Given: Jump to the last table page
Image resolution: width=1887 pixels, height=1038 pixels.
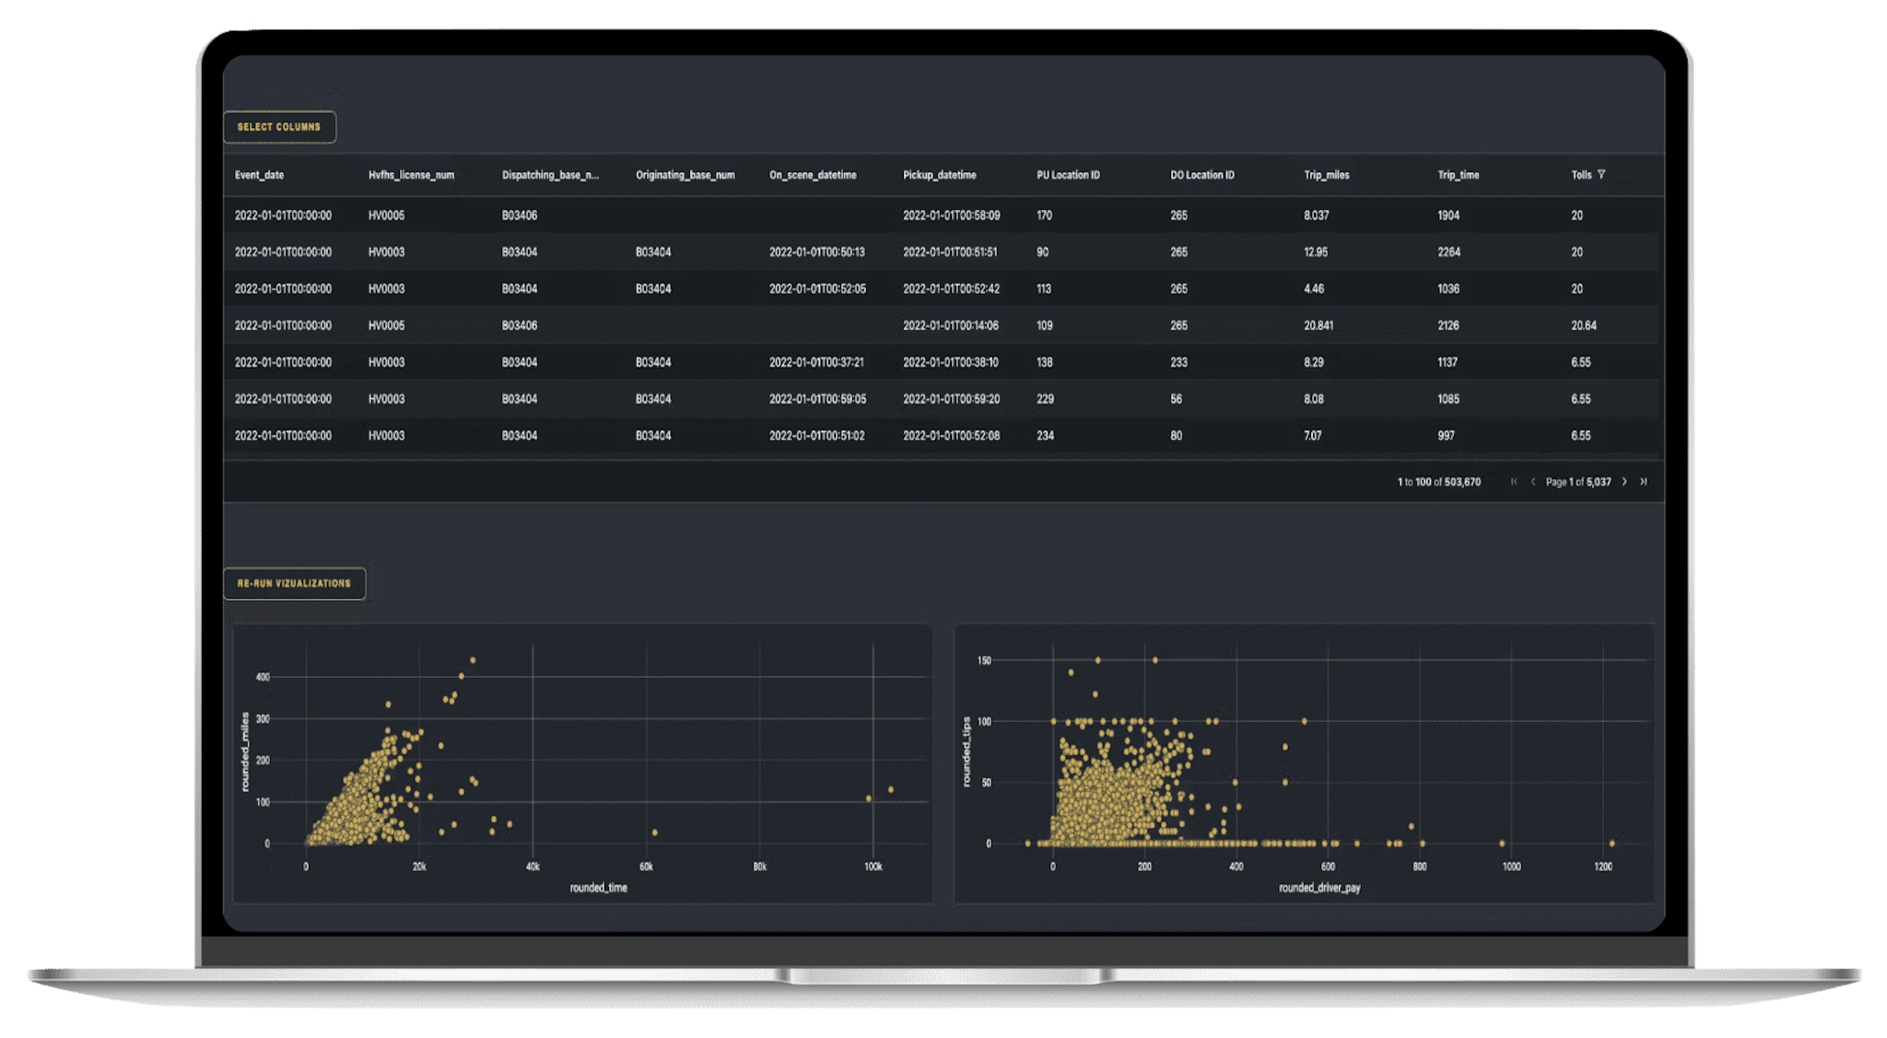Looking at the screenshot, I should coord(1644,482).
